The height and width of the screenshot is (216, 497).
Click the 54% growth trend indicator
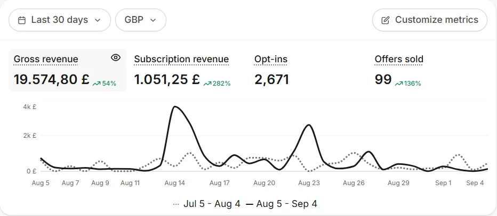click(105, 84)
